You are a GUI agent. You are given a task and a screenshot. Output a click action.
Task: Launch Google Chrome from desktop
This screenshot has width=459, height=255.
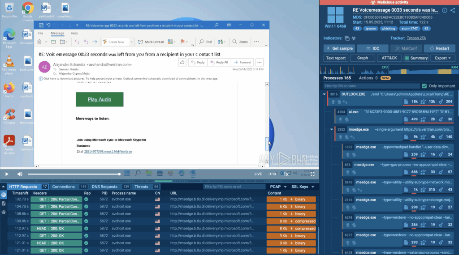coord(28,12)
